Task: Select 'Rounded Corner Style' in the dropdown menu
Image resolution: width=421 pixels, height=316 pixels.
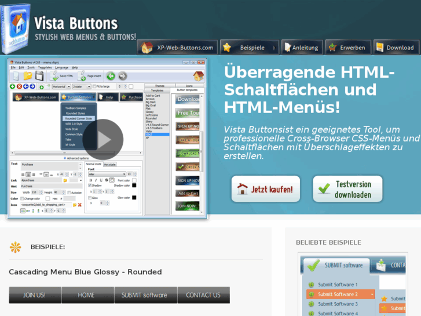Action: tap(78, 119)
